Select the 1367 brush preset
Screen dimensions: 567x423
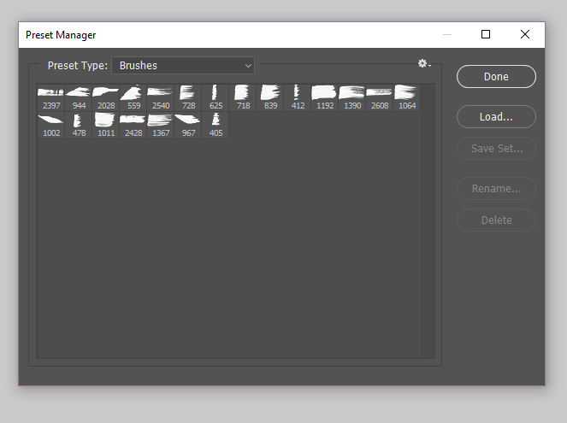point(161,125)
